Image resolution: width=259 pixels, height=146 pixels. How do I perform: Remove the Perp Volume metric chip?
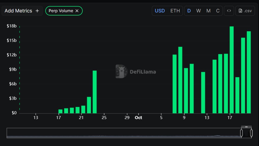click(x=77, y=11)
